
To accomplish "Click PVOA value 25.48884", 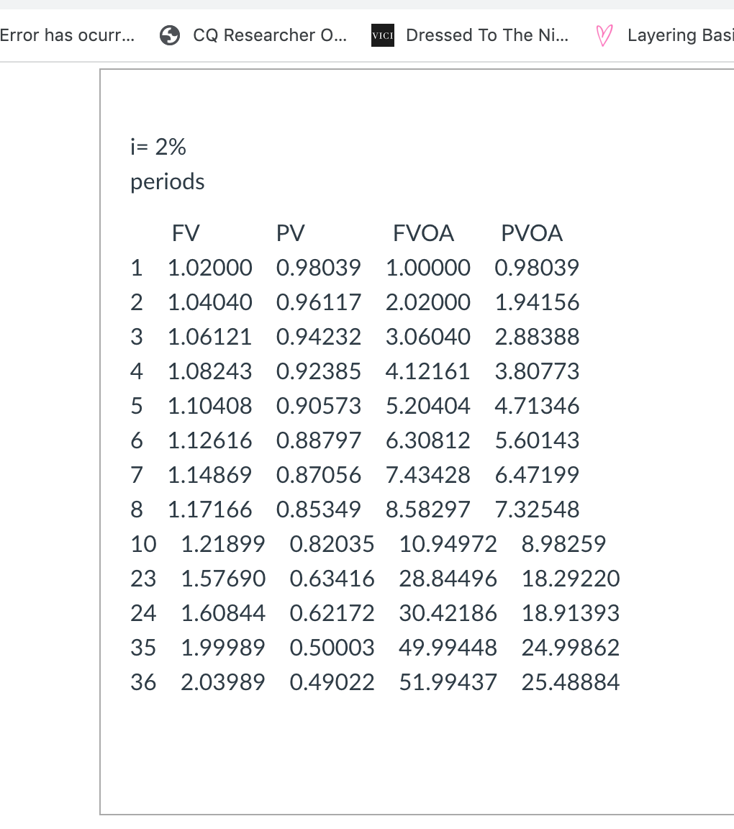I will point(571,682).
